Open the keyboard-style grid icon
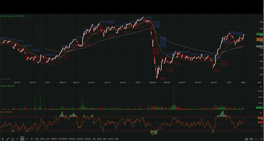The width and height of the screenshot is (264, 141). point(12,139)
